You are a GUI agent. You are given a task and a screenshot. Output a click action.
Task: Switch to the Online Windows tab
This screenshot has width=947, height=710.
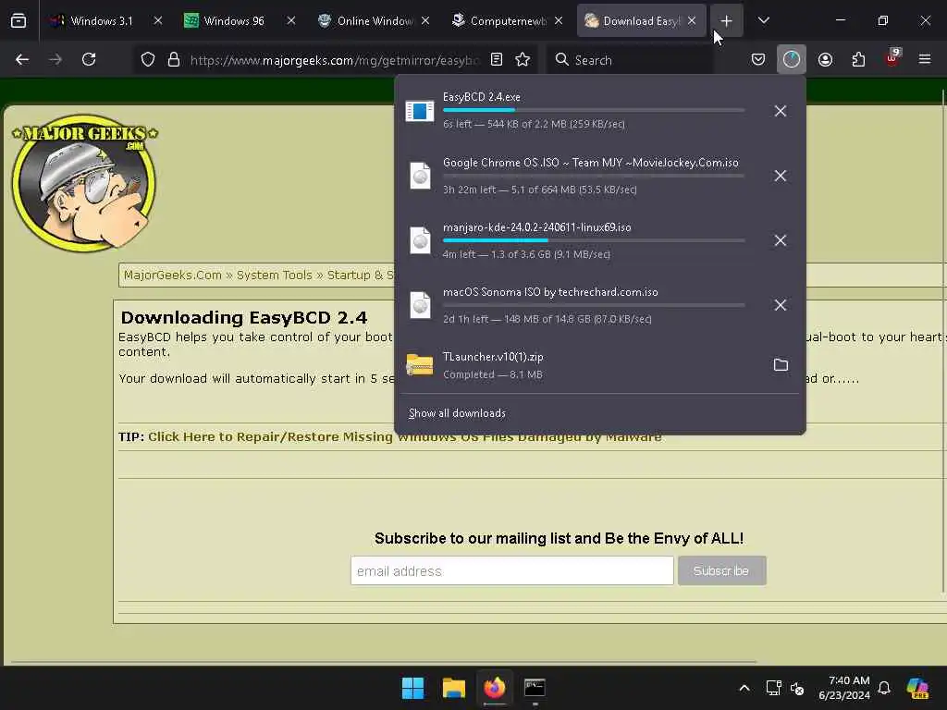(x=374, y=20)
